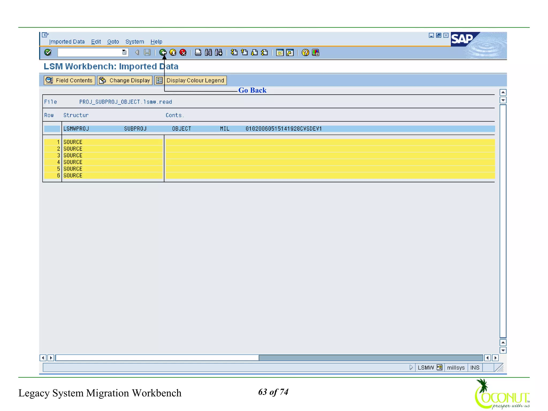Image resolution: width=548 pixels, height=411 pixels.
Task: Click the command field history dropdown
Action: point(124,52)
